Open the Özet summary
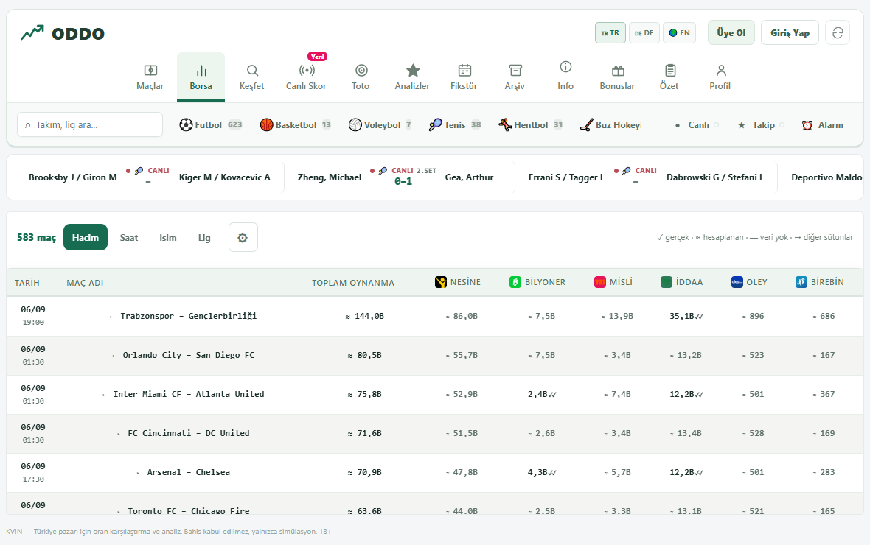The height and width of the screenshot is (545, 870). click(669, 77)
